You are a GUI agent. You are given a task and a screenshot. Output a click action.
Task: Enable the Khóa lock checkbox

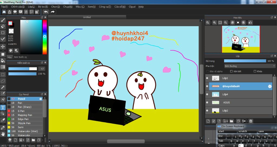click(255, 71)
